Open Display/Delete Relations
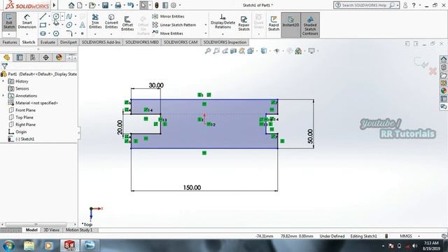The image size is (448, 252). 223,22
